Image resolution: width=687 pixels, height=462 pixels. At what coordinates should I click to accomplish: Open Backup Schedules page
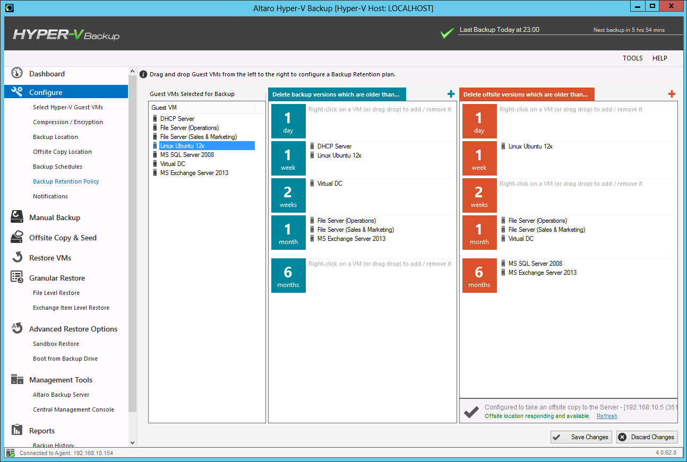point(57,167)
